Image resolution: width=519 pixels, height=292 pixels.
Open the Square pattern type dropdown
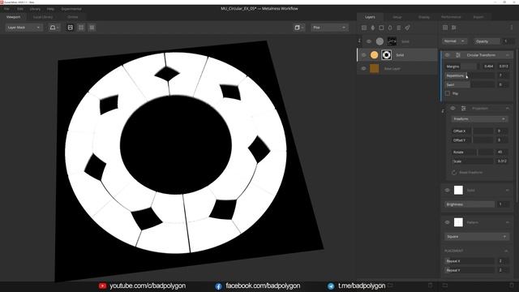[x=477, y=237]
